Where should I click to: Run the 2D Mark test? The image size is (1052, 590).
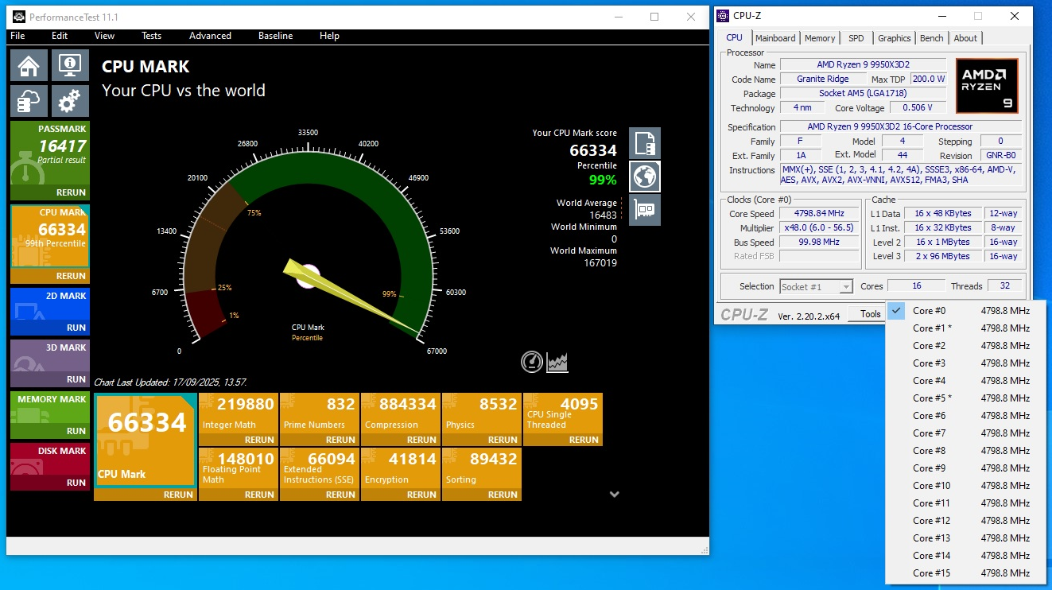(x=76, y=328)
